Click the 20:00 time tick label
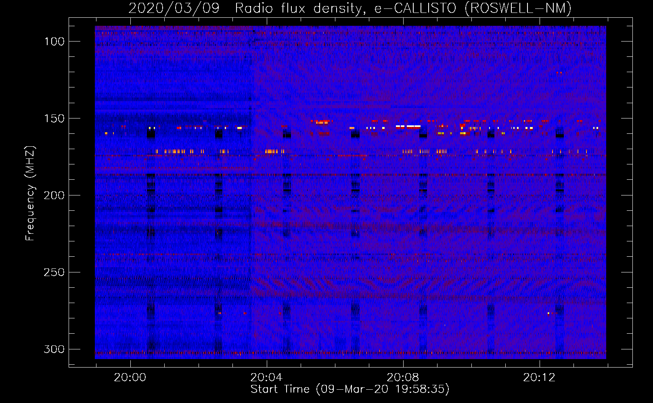Screen dimensions: 653x403 coord(130,378)
